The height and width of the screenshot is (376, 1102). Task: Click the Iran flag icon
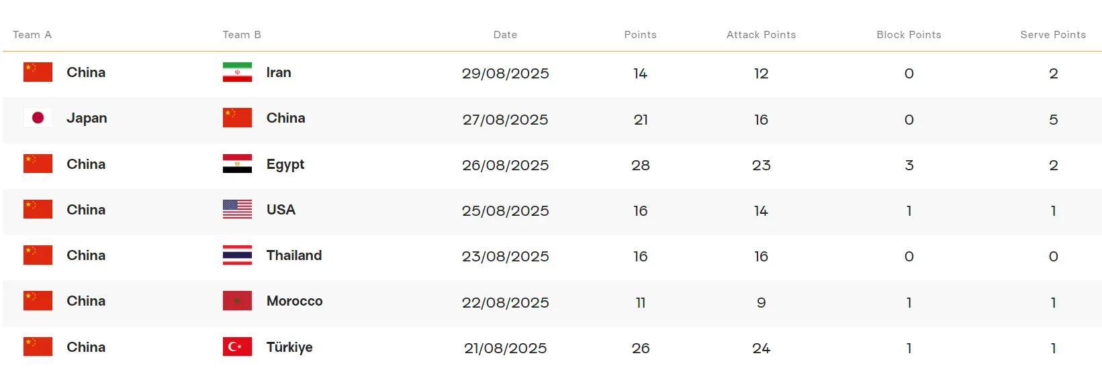coord(237,72)
